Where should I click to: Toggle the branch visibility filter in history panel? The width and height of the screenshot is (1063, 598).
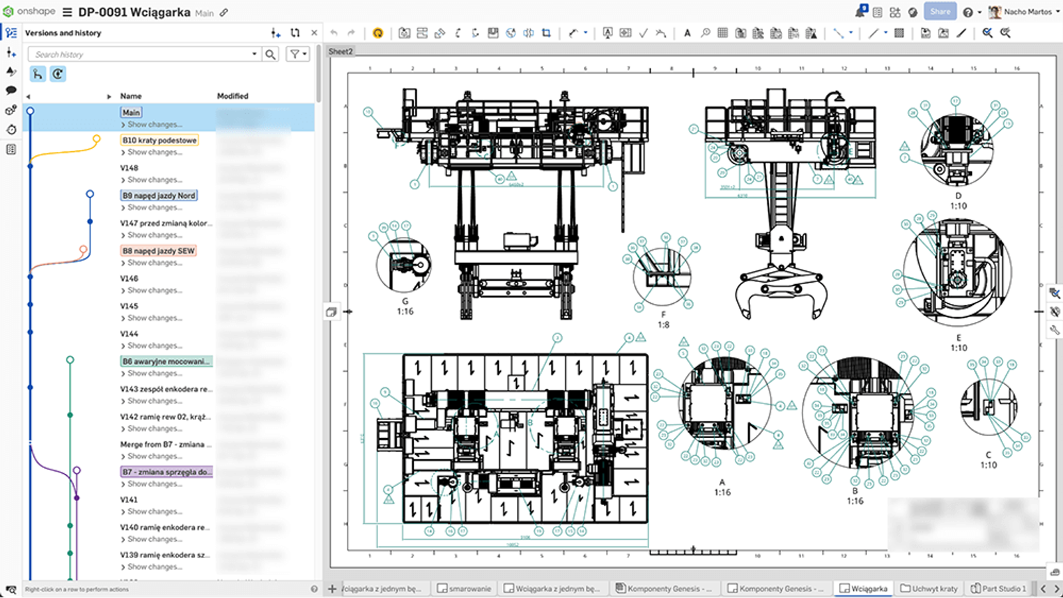(37, 74)
